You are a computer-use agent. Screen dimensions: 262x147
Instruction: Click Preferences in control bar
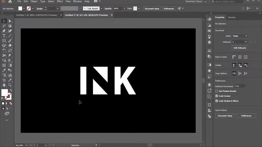169,9
